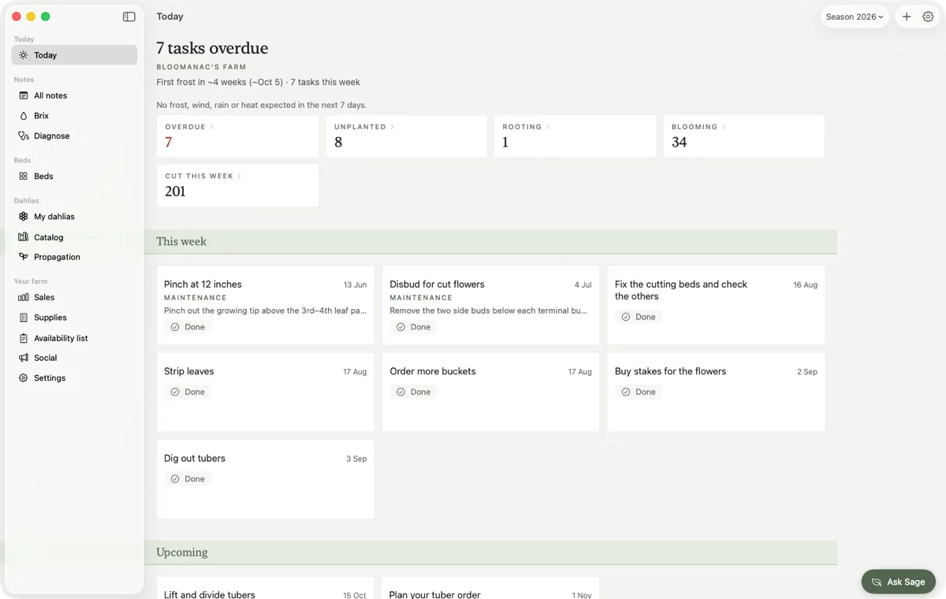Open the Cut this week 201 card
This screenshot has height=599, width=946.
[x=237, y=185]
